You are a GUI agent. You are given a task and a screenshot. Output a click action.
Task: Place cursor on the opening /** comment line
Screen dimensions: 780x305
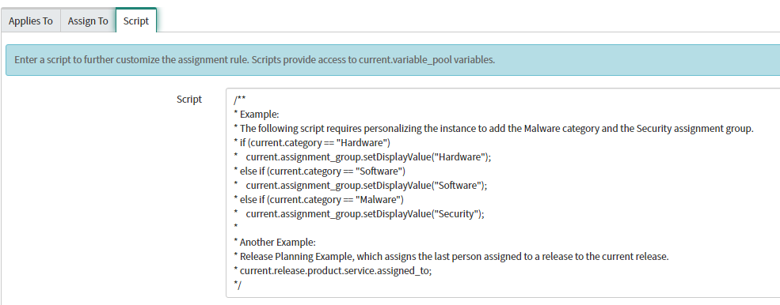click(x=239, y=100)
